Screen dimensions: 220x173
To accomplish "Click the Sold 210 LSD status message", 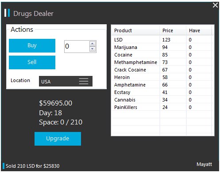I will tap(33, 166).
